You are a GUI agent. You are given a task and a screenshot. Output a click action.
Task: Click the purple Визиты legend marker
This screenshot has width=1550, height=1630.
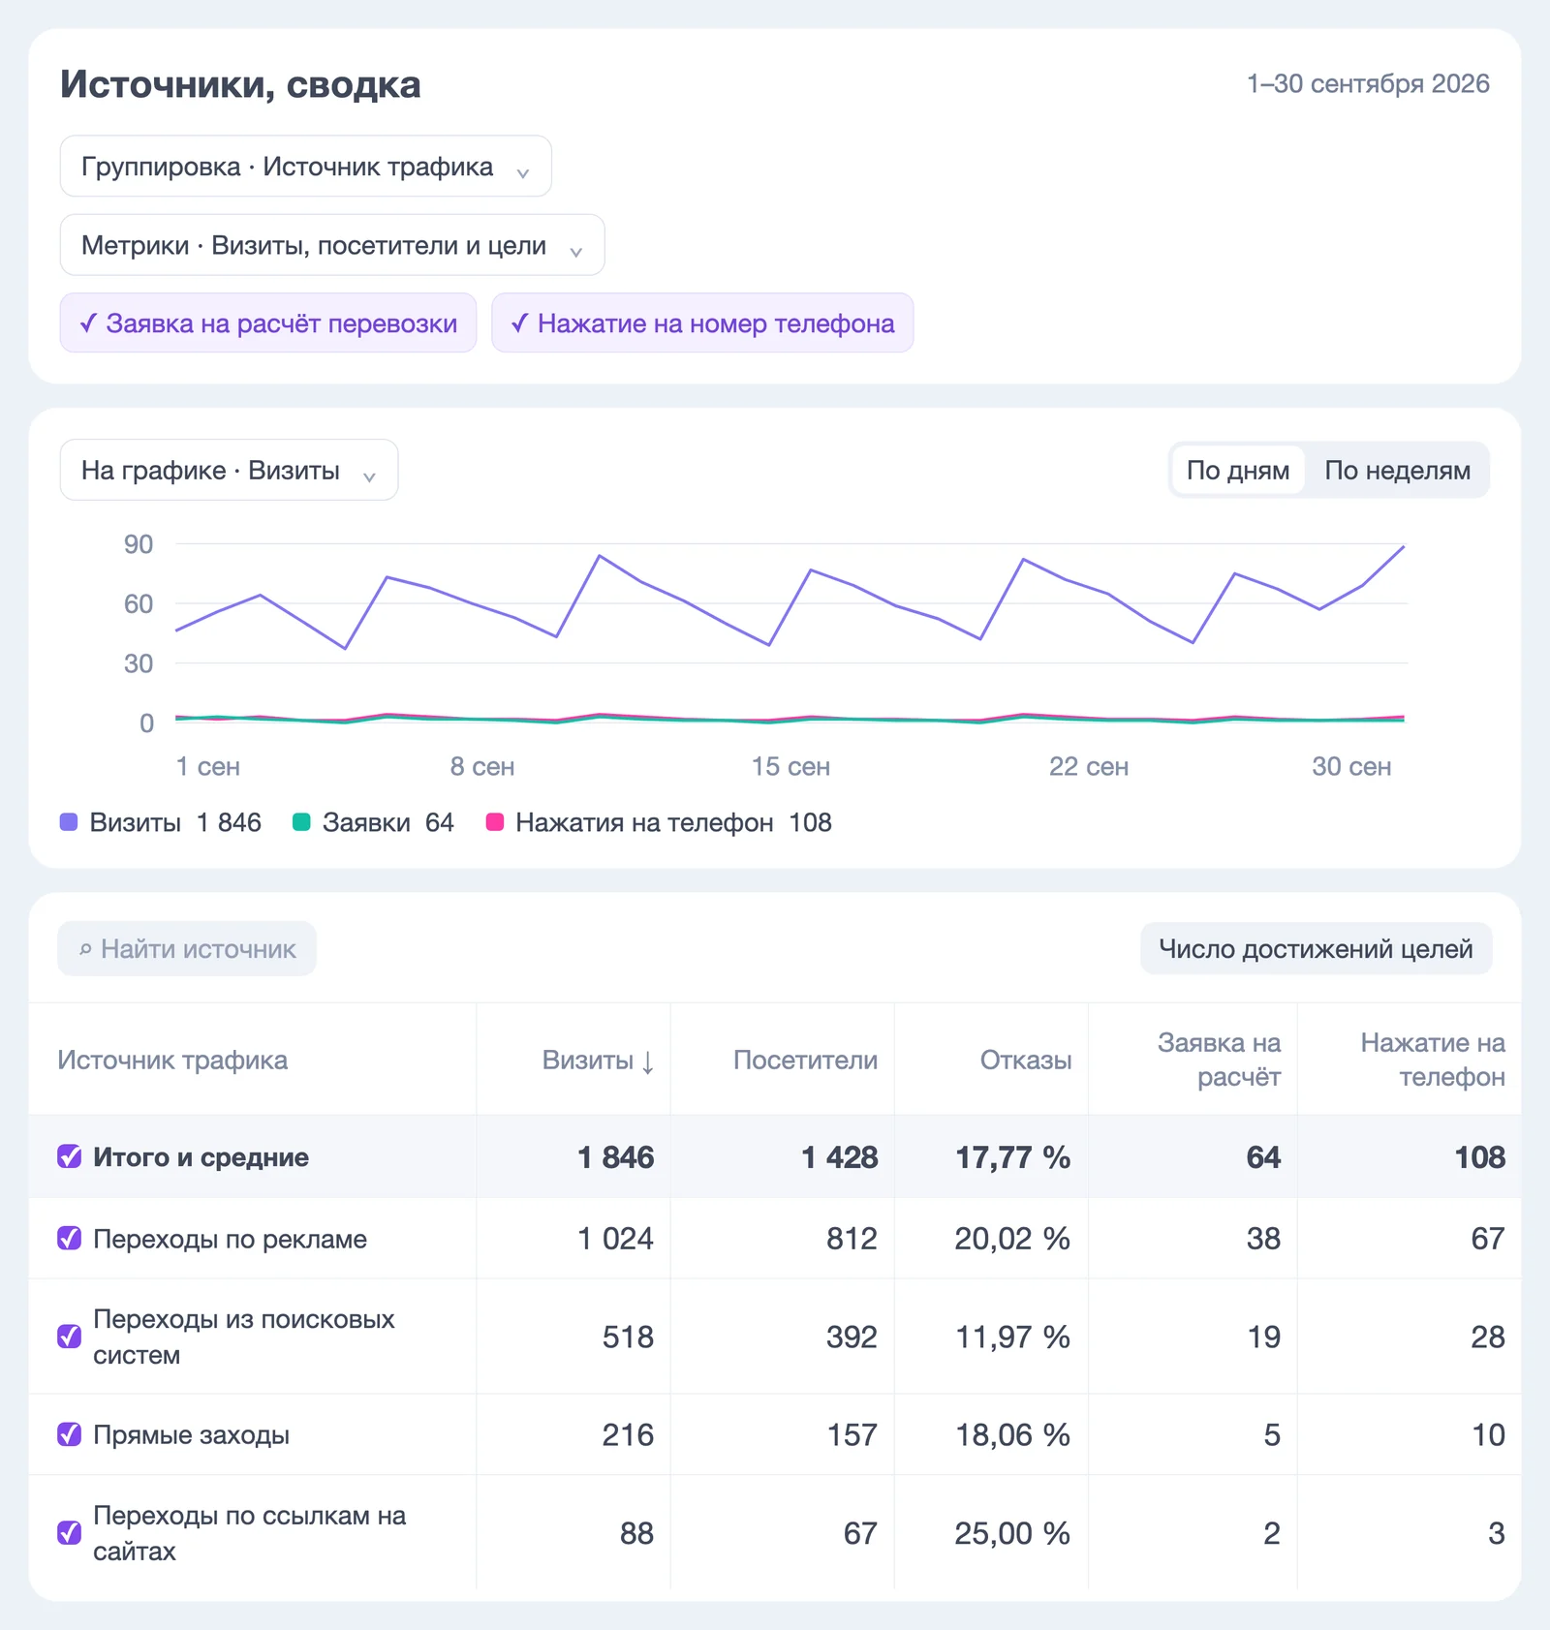pos(69,822)
